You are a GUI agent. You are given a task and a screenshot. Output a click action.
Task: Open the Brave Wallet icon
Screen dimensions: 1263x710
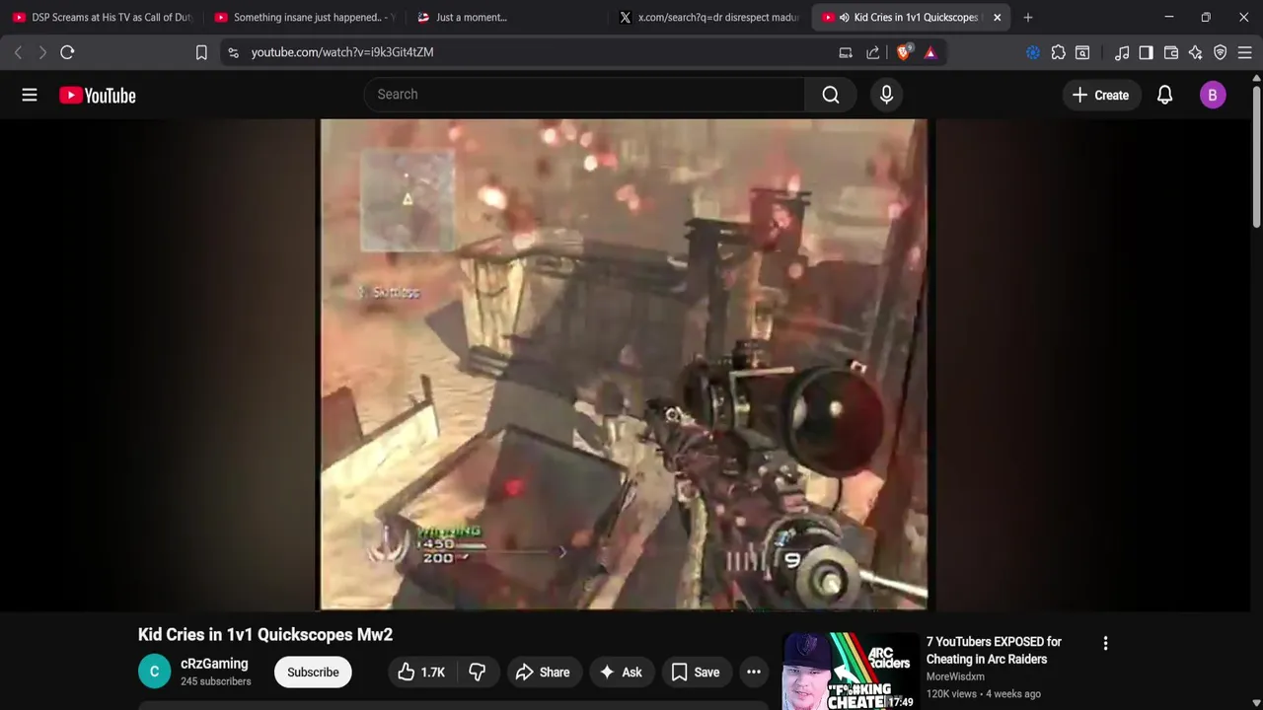(x=1171, y=52)
